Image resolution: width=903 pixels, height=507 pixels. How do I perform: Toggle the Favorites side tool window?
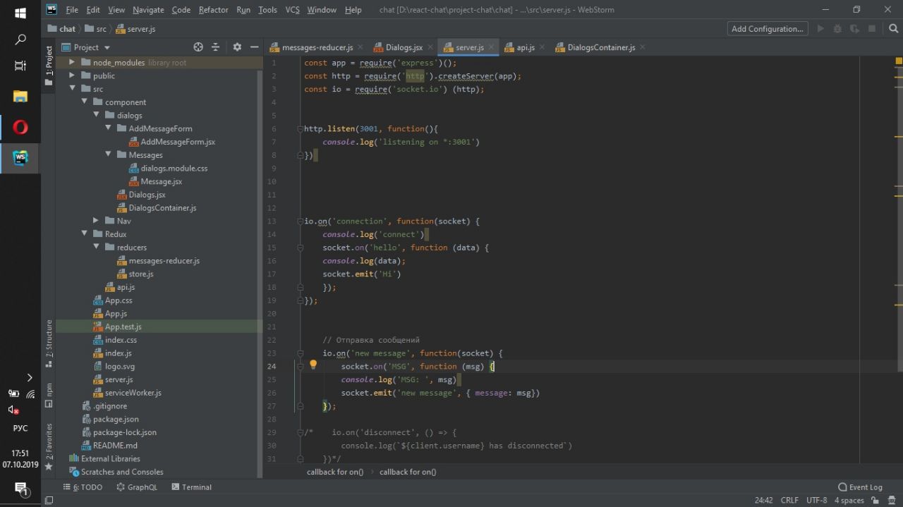coord(49,446)
